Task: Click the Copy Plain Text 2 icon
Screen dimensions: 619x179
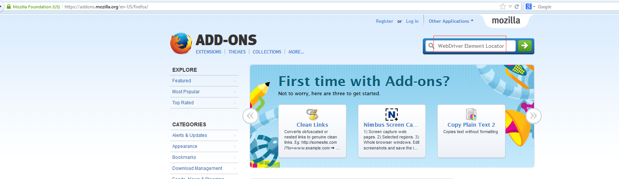Action: pyautogui.click(x=471, y=114)
